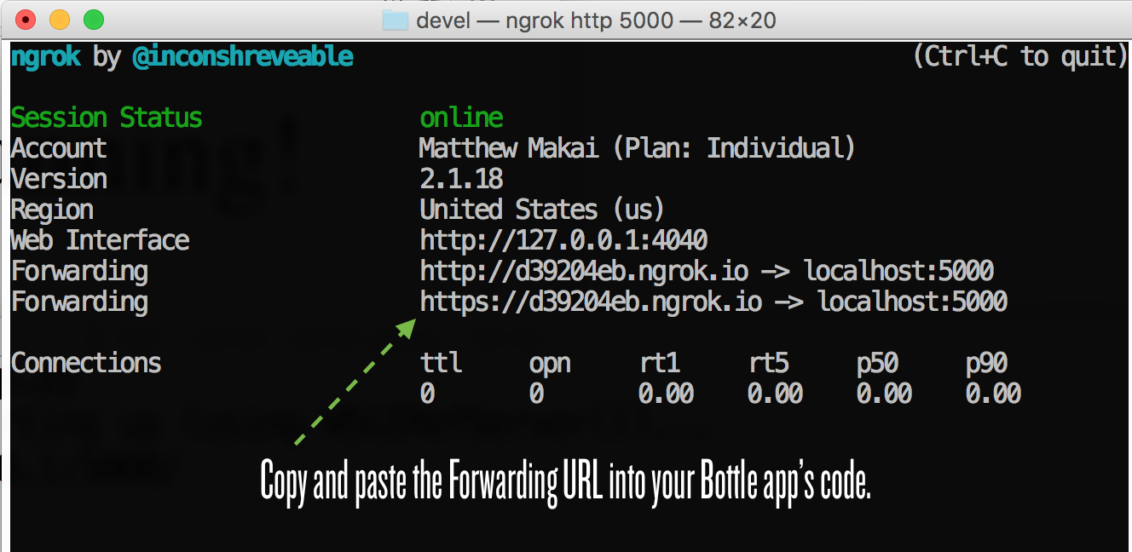Click the '@inconshreveable' handle text
The image size is (1132, 552).
click(243, 57)
